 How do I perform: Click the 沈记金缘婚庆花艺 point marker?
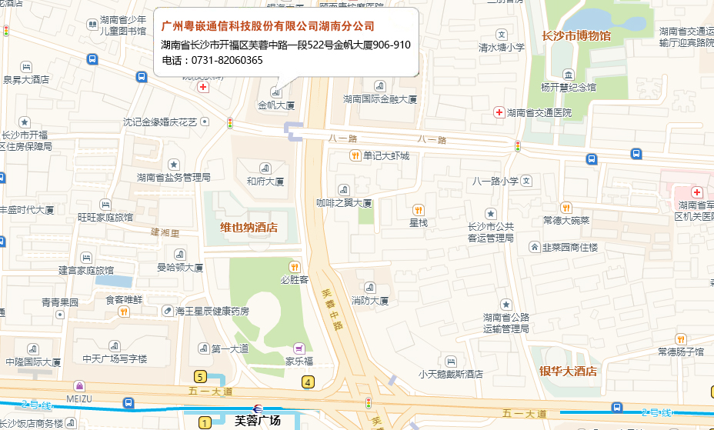tap(205, 122)
